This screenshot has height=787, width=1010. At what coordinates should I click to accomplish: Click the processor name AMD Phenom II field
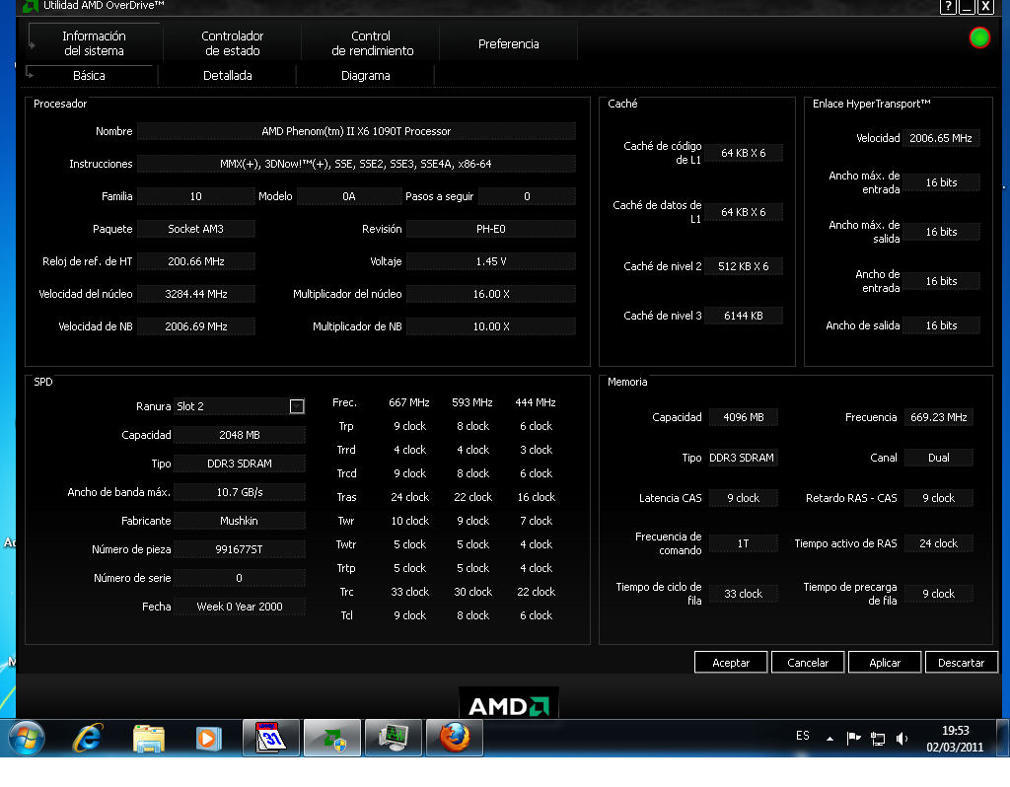coord(356,131)
